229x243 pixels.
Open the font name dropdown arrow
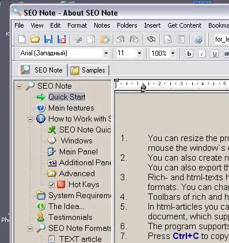tap(106, 53)
